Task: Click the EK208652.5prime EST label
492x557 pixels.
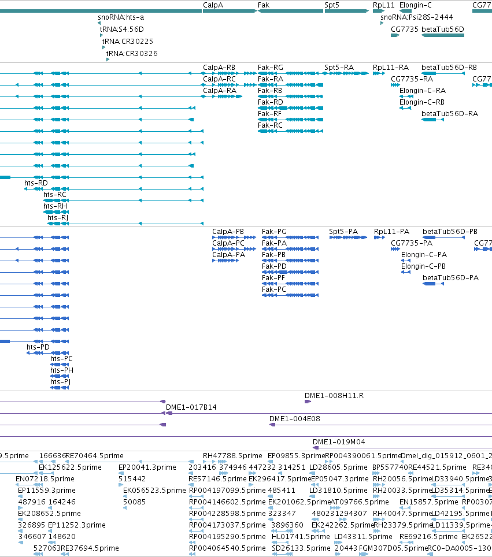Action: (x=49, y=513)
